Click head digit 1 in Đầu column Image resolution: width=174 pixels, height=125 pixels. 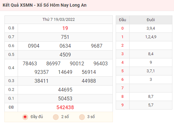point(123,37)
